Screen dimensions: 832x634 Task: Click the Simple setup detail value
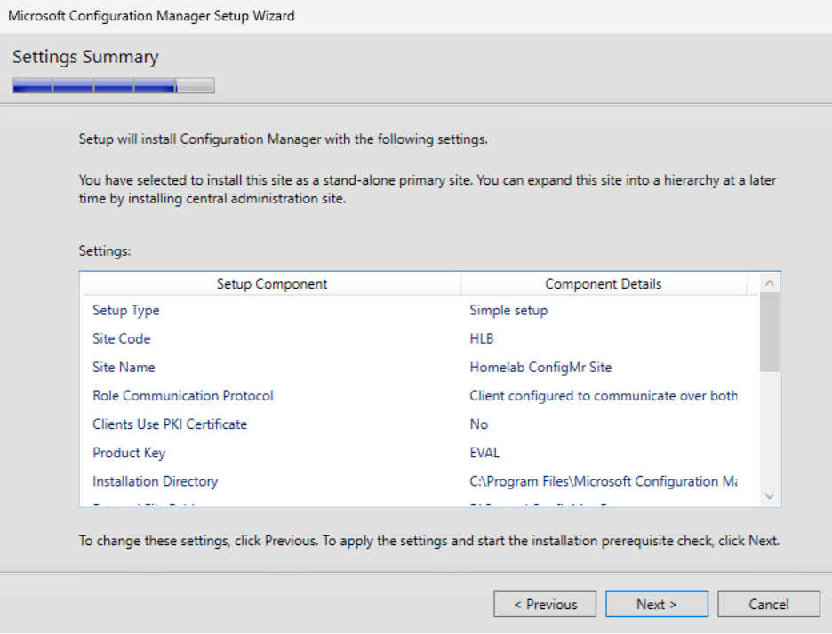pos(508,310)
